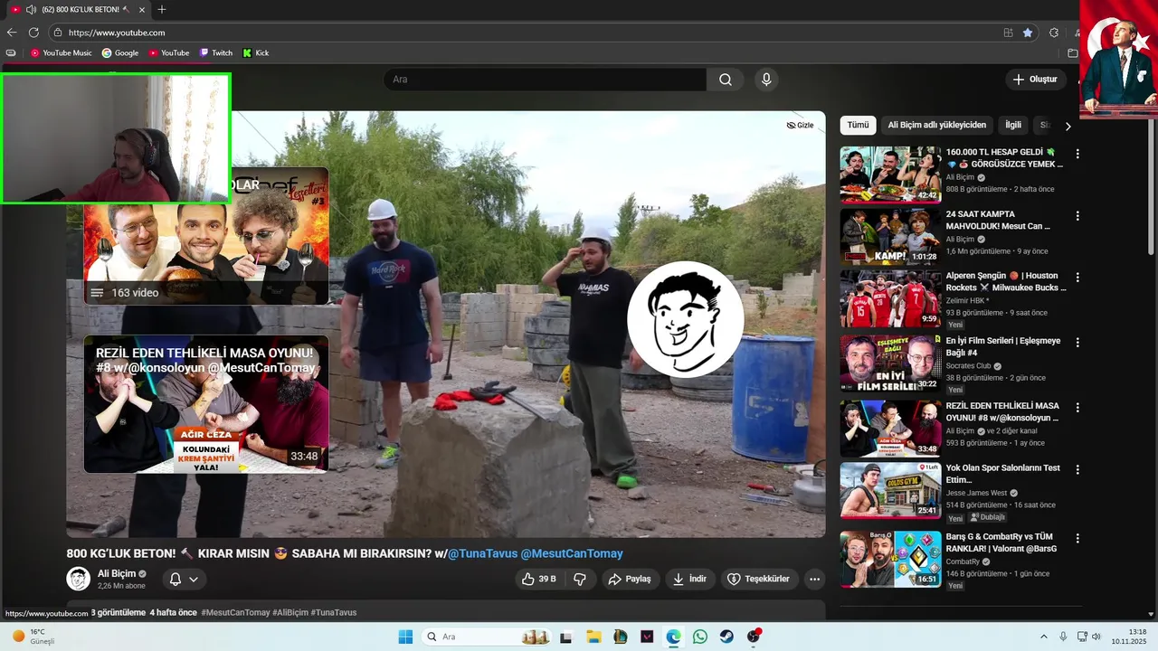Open the volume icon in the system tray
Viewport: 1158px width, 651px height.
(1096, 637)
